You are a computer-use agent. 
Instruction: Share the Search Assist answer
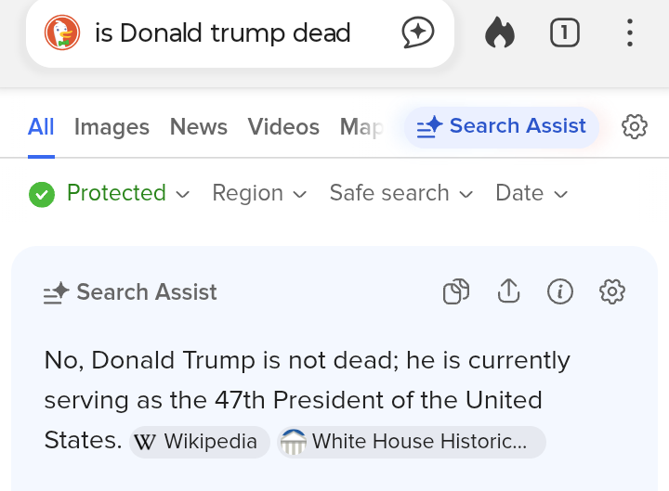point(508,291)
